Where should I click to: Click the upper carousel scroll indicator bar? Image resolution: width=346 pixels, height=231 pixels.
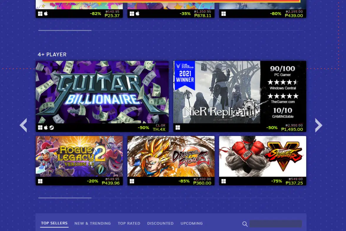tap(65, 30)
